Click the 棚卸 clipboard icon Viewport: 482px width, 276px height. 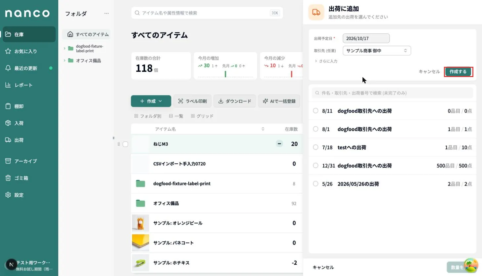[x=8, y=106]
